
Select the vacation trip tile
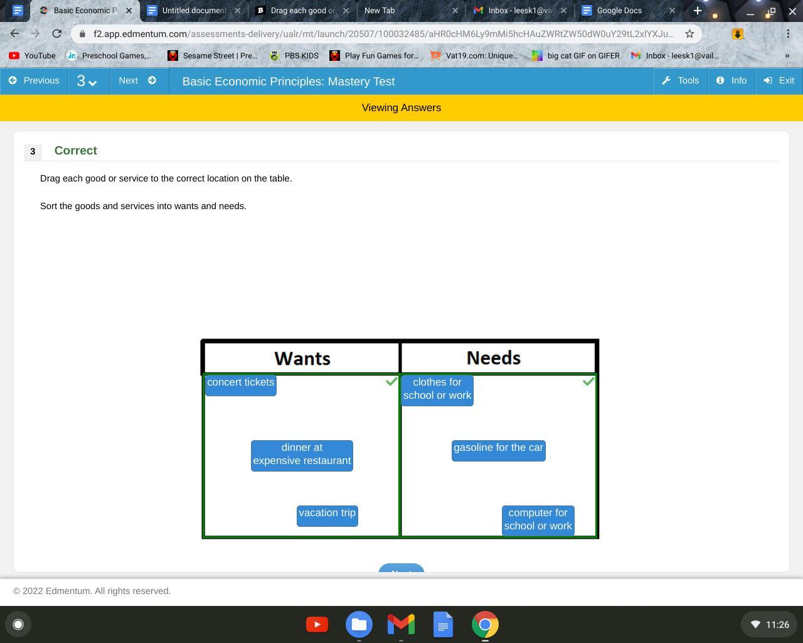(x=327, y=516)
